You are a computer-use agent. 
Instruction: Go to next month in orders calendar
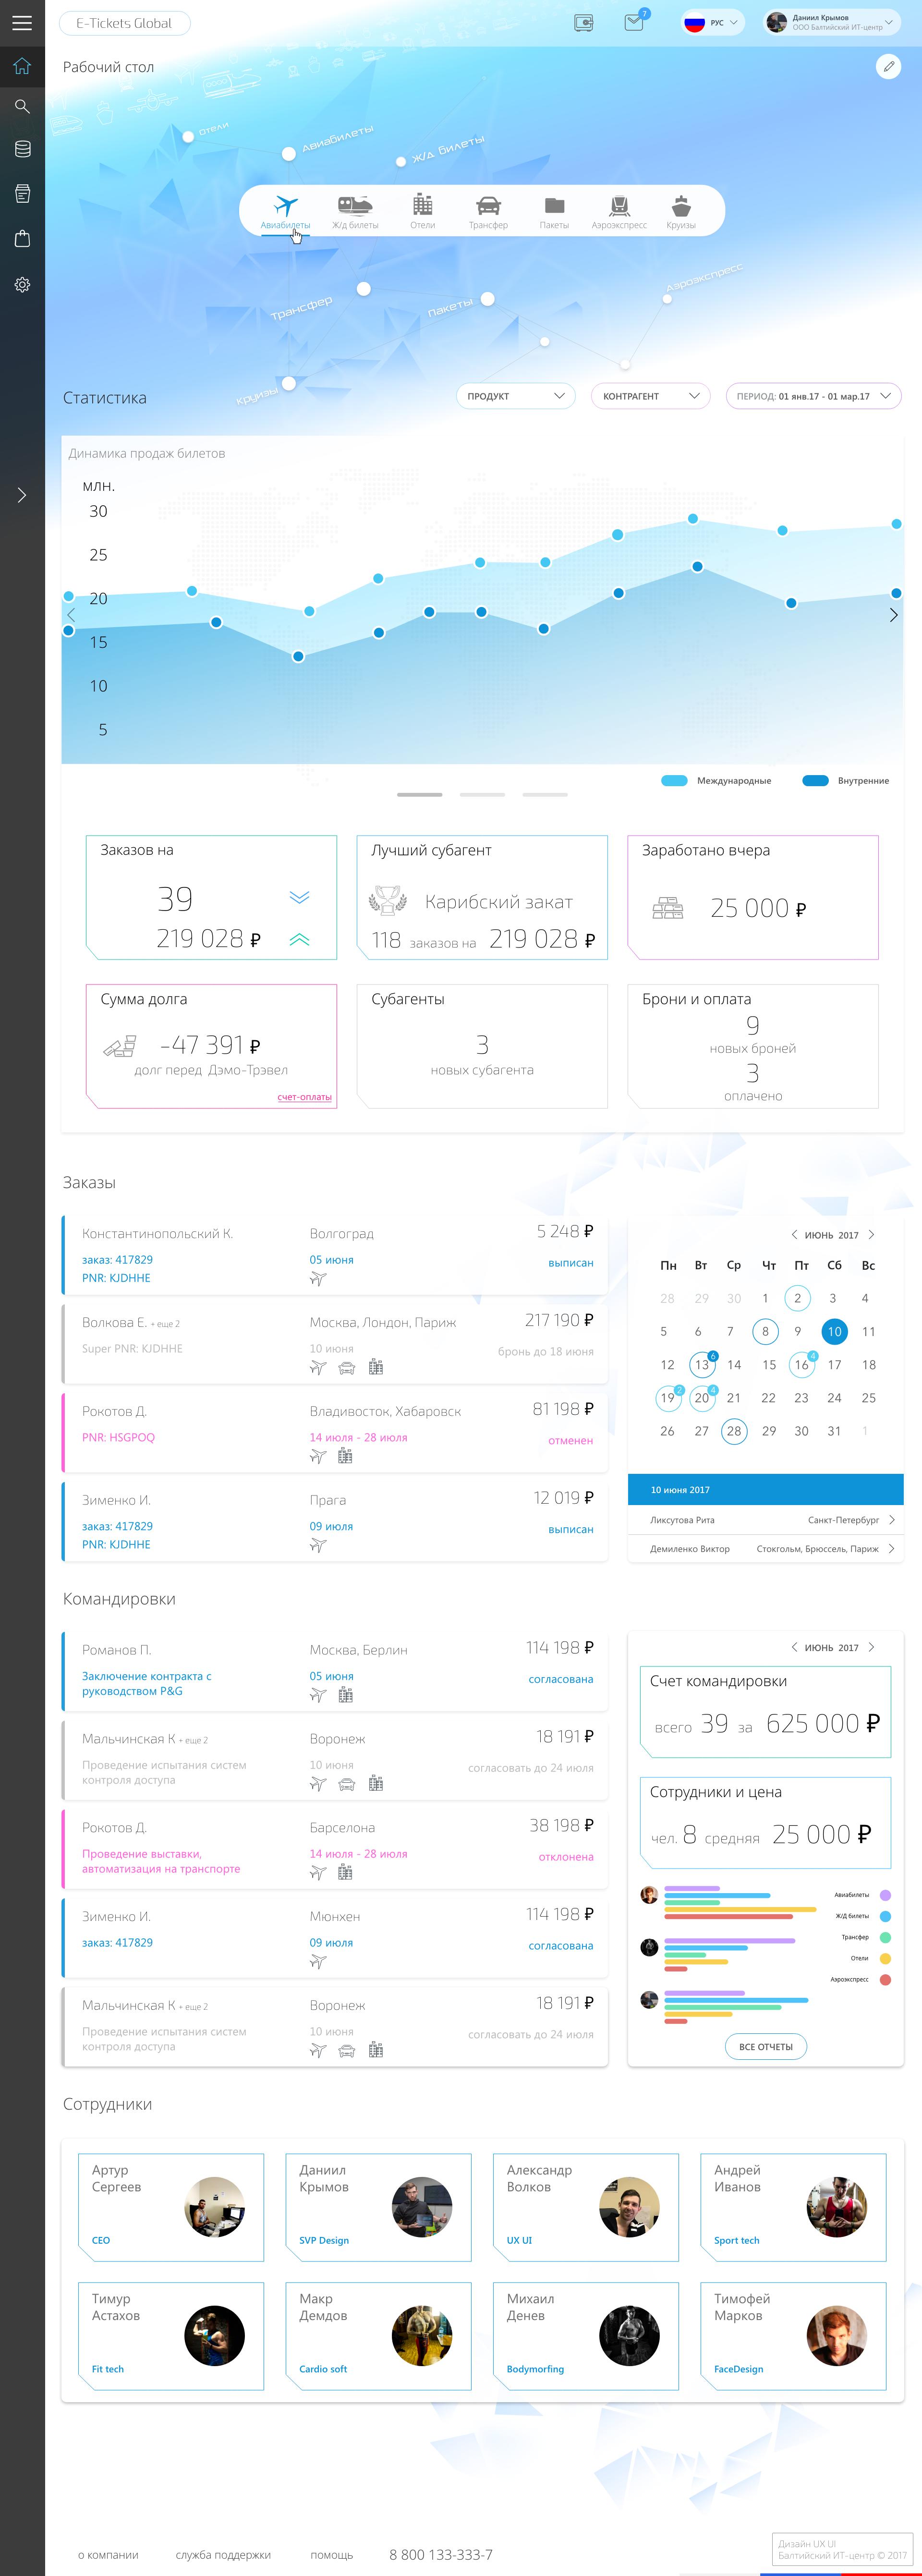[x=871, y=1235]
